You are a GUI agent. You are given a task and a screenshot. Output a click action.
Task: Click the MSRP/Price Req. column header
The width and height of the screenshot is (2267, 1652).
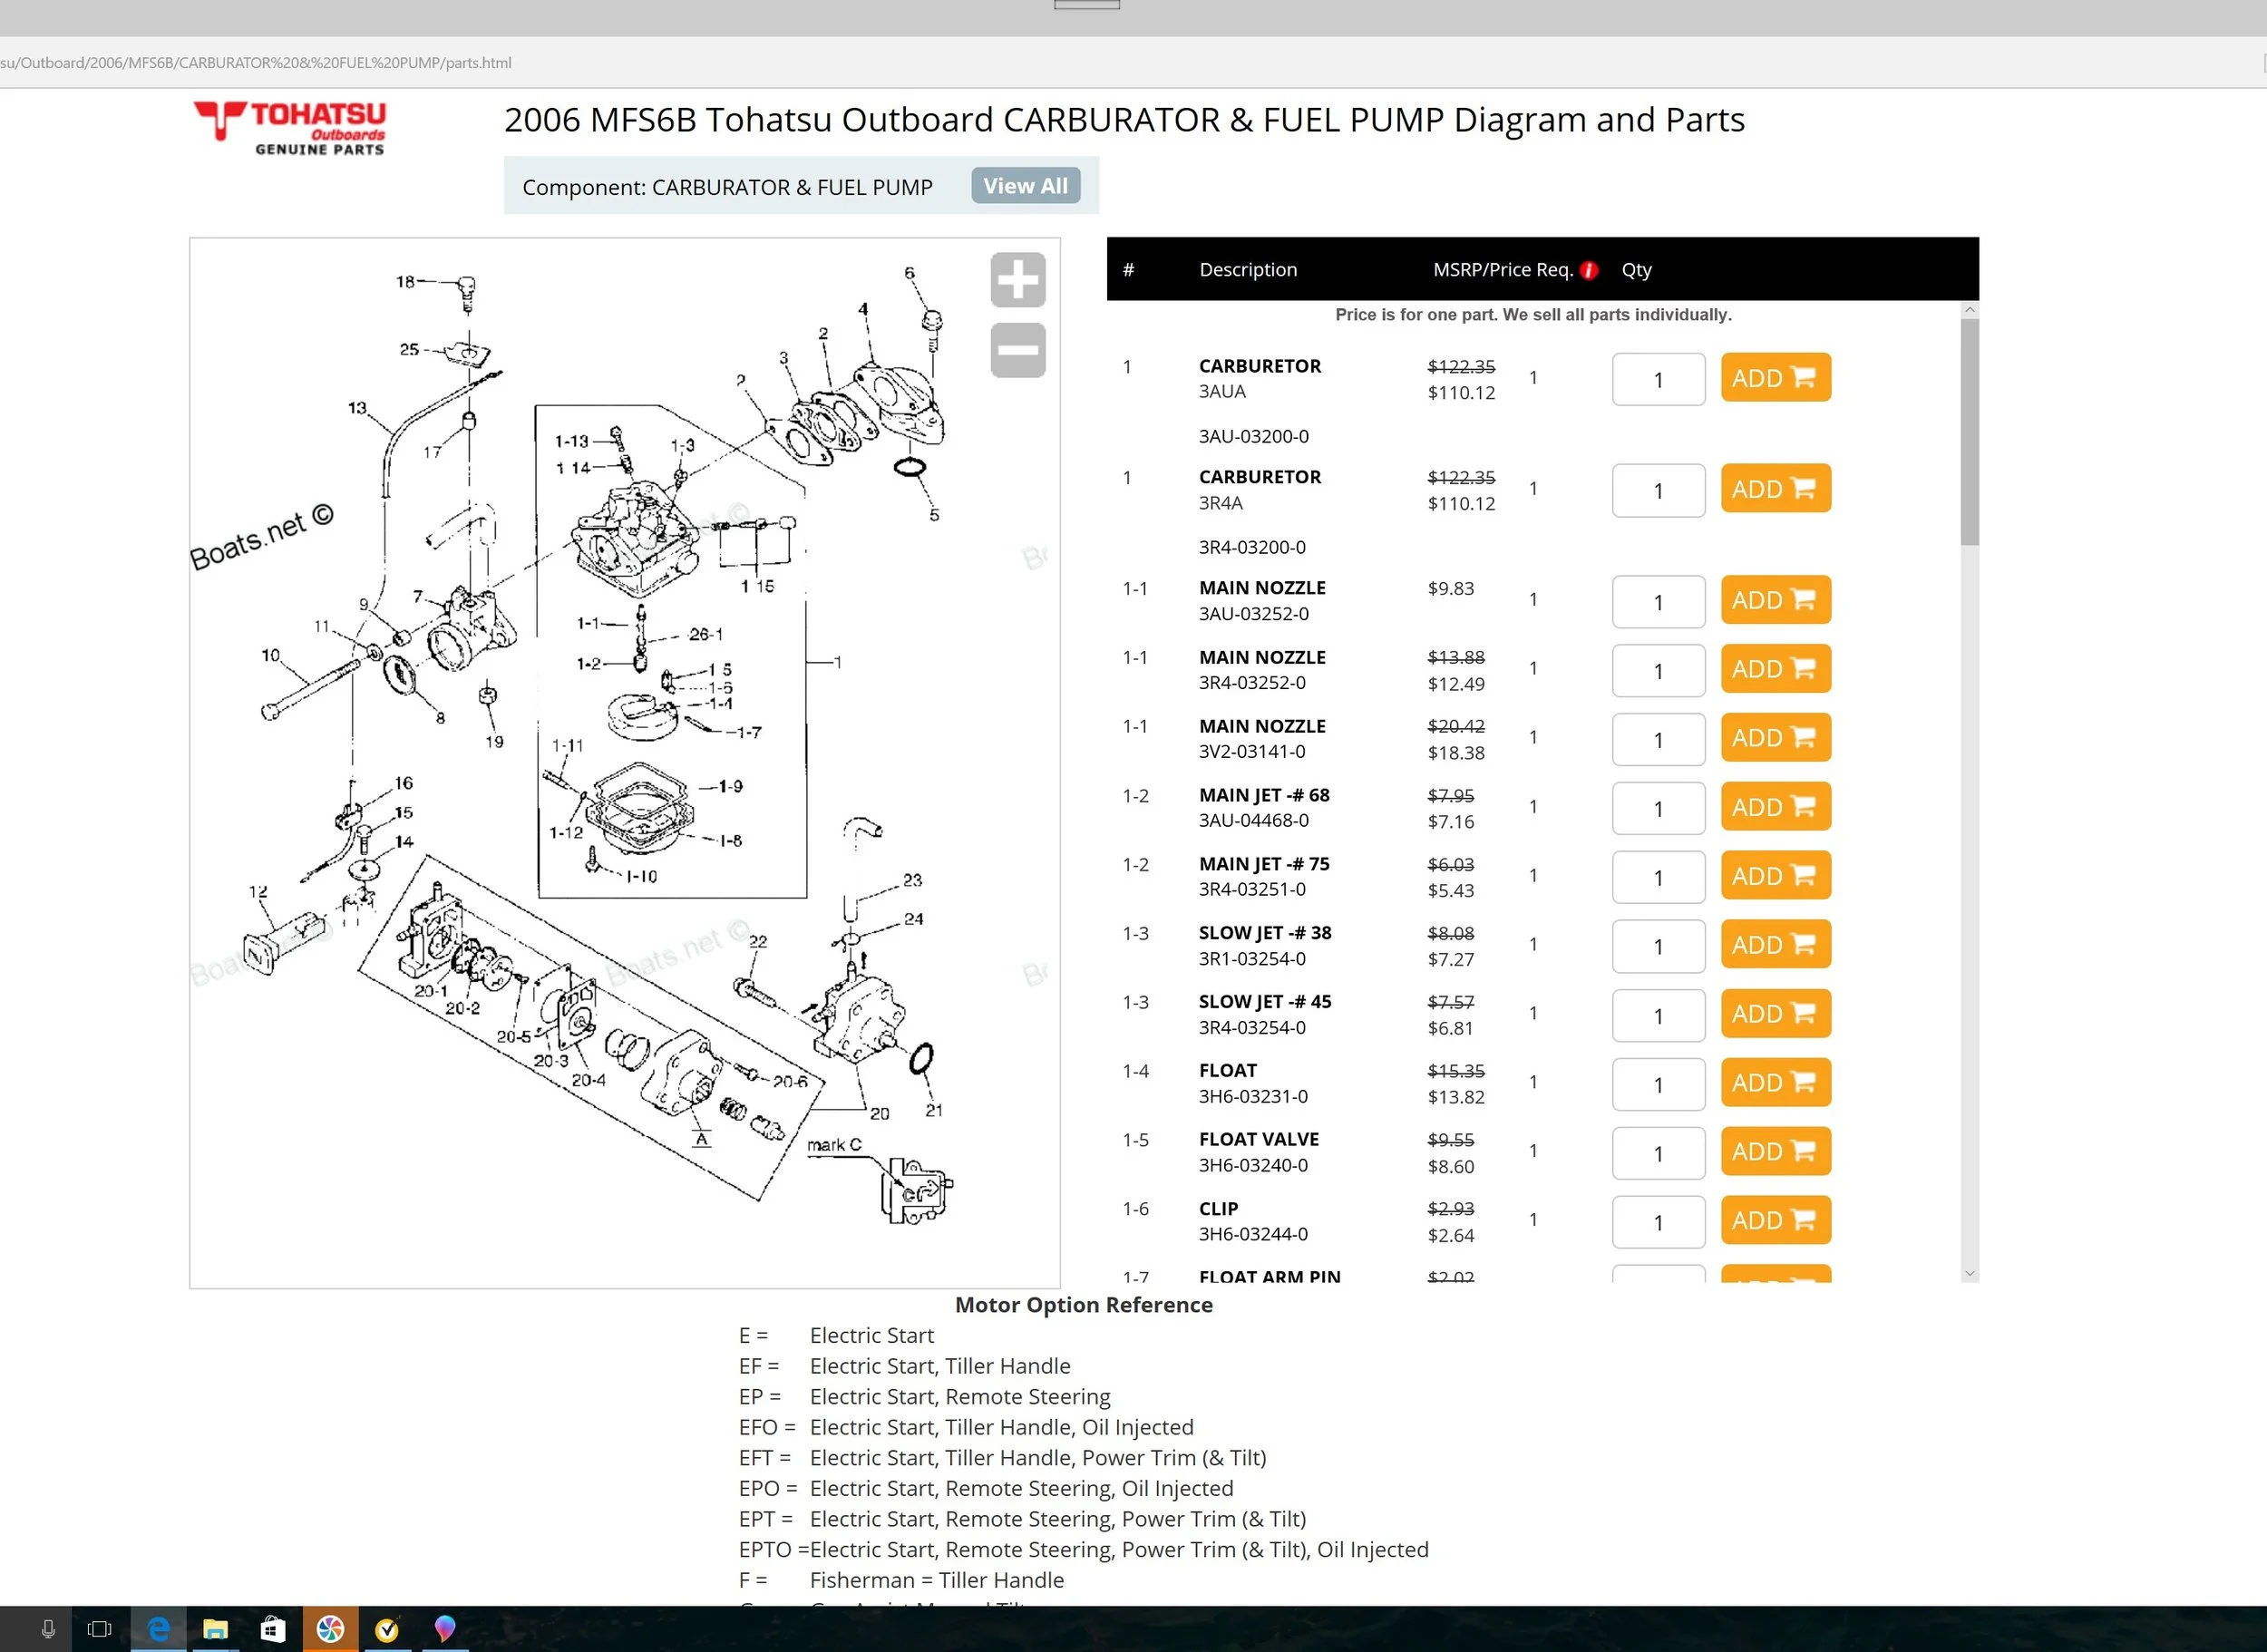1503,269
